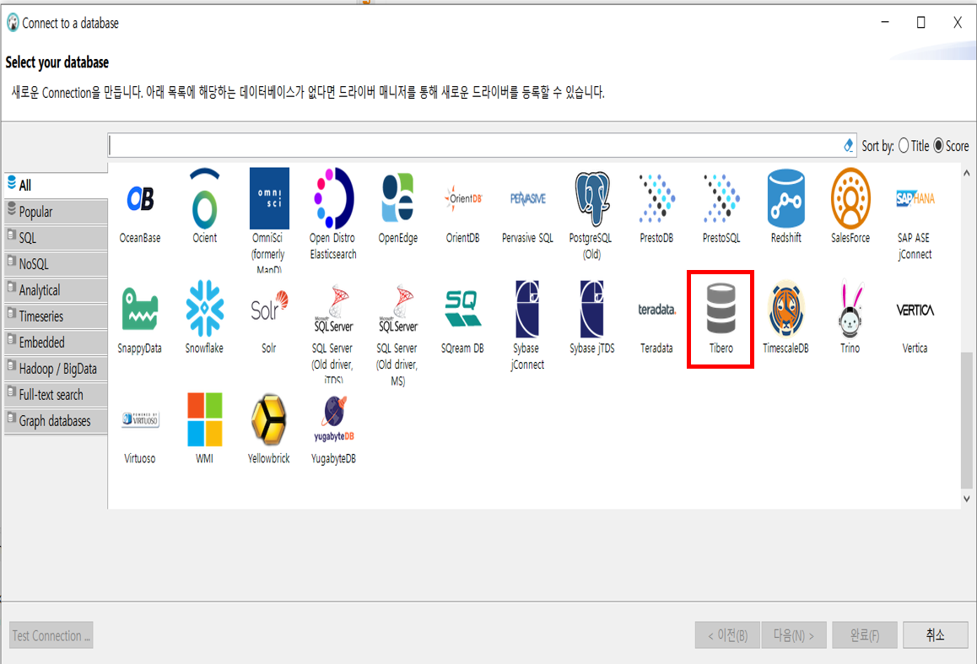977x664 pixels.
Task: Sort database list by Score
Action: coord(951,146)
